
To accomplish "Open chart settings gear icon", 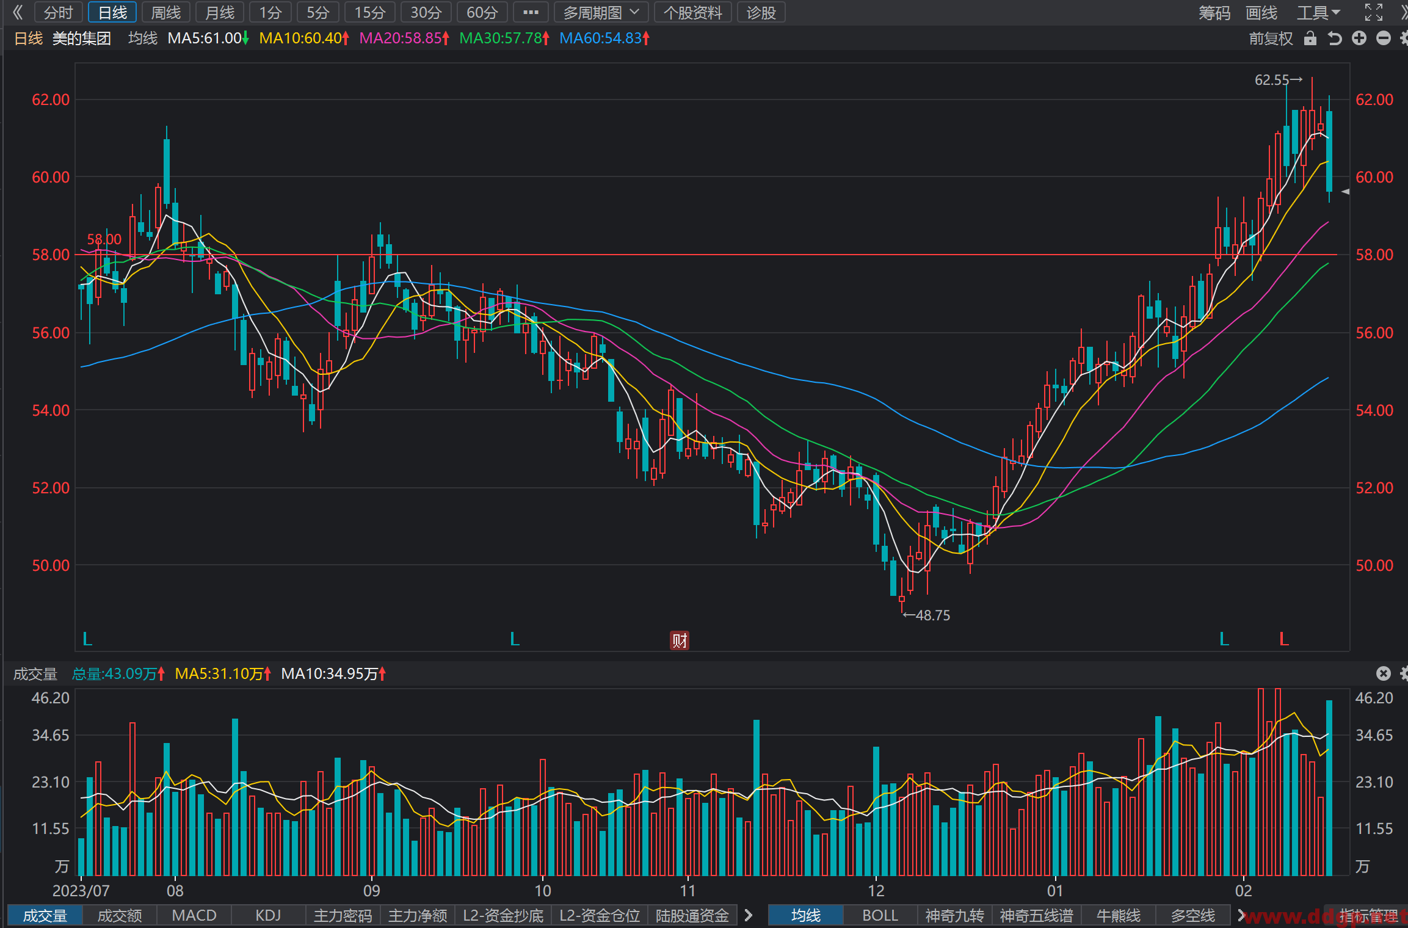I will point(1404,38).
